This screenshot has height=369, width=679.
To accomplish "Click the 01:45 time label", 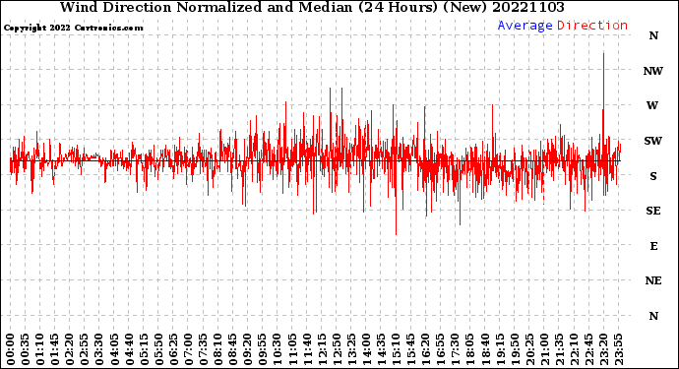I will point(55,349).
